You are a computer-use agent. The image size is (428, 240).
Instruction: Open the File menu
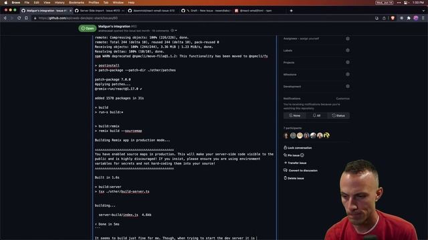tap(27, 3)
